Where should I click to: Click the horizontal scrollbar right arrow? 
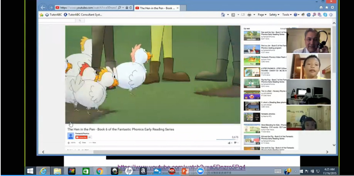tap(327, 152)
